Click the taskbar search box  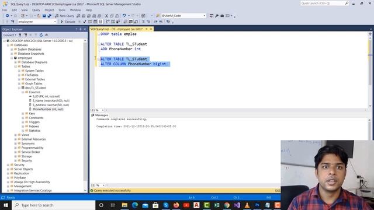tap(53, 205)
